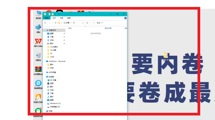Open the 文件 (File) menu tab
This screenshot has width=215, height=120.
(46, 18)
